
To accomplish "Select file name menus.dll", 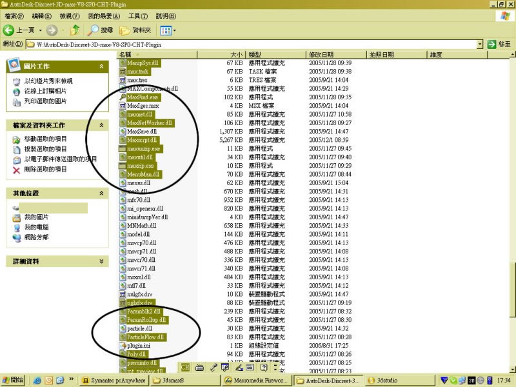I will click(x=139, y=183).
